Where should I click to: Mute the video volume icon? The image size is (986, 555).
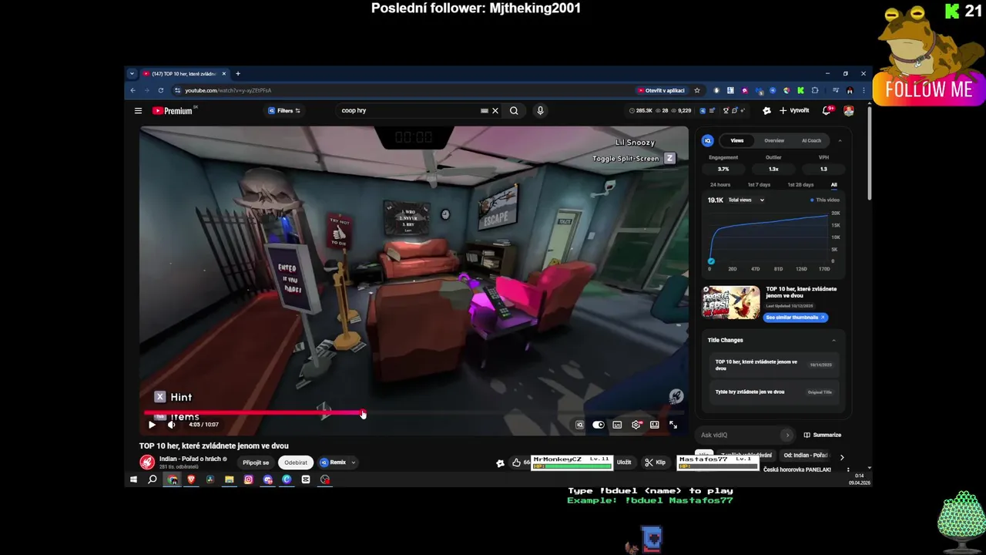tap(172, 425)
